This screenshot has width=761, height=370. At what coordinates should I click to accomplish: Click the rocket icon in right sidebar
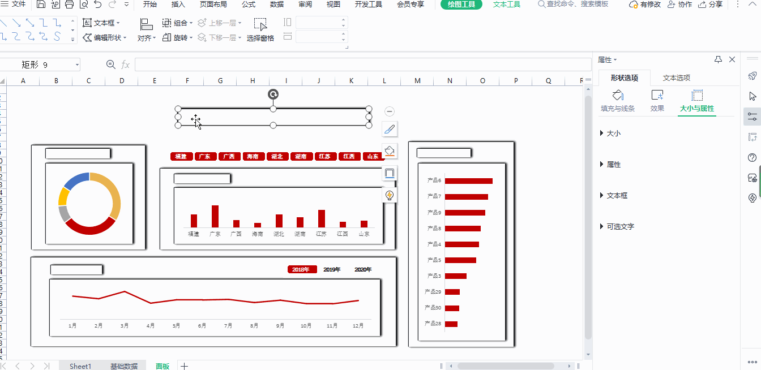point(753,76)
